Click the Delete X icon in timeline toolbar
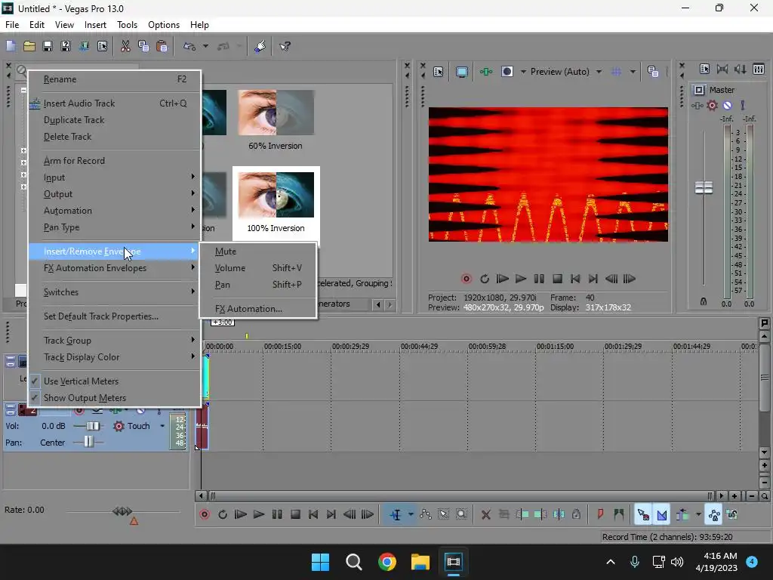Image resolution: width=773 pixels, height=580 pixels. (486, 515)
